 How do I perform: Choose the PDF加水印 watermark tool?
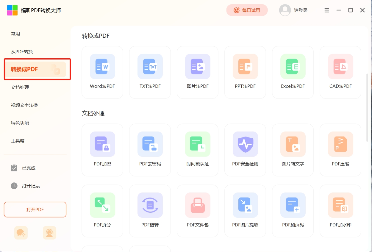click(340, 205)
